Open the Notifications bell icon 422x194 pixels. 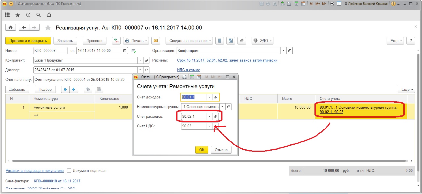click(49, 15)
